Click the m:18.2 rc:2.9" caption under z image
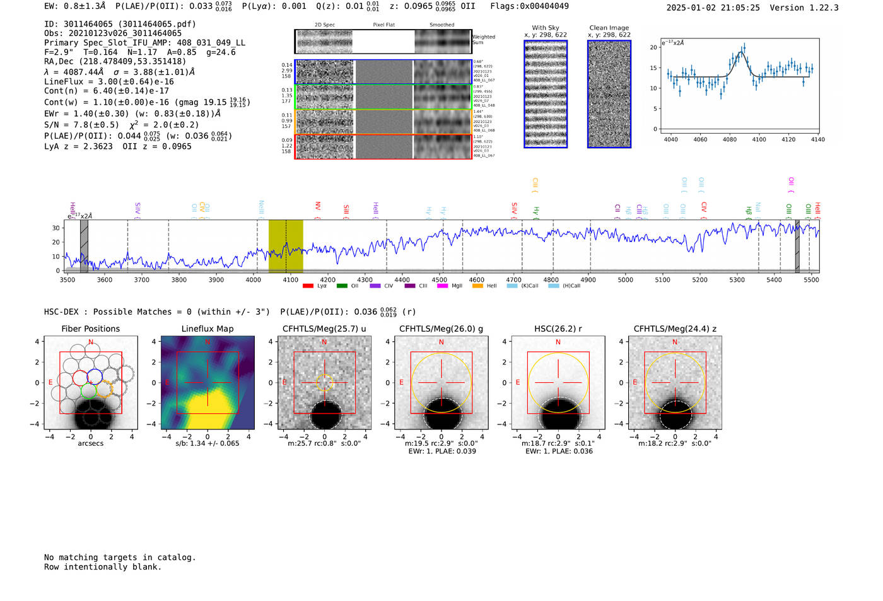Image resolution: width=883 pixels, height=601 pixels. click(675, 443)
